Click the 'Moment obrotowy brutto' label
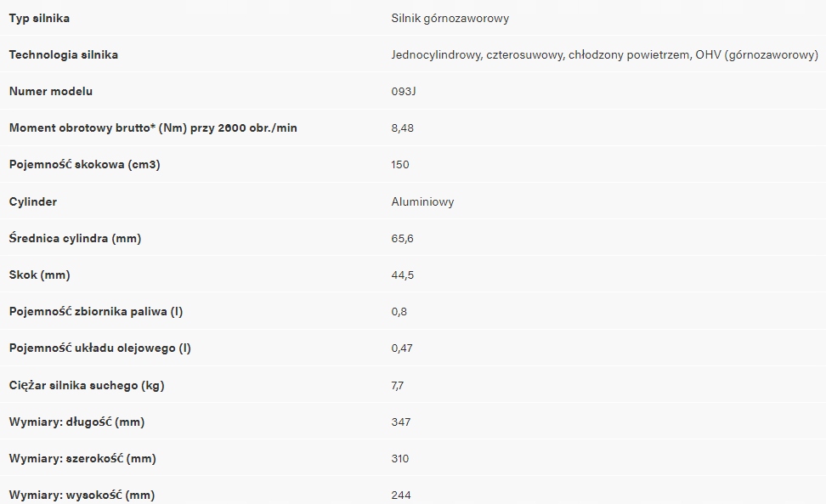Image resolution: width=826 pixels, height=504 pixels. (x=153, y=127)
